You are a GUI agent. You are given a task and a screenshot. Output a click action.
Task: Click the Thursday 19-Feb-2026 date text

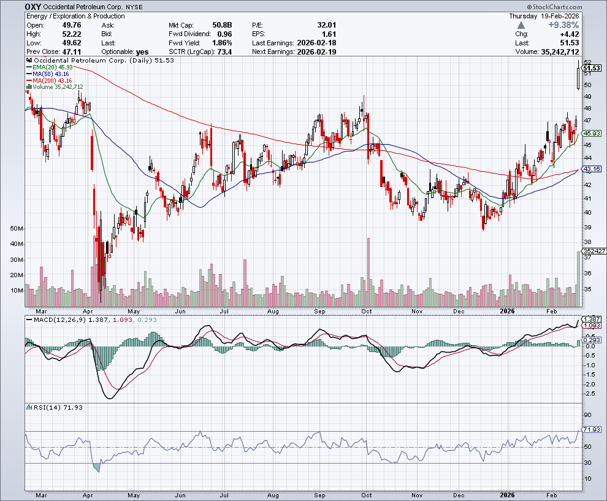pyautogui.click(x=544, y=17)
